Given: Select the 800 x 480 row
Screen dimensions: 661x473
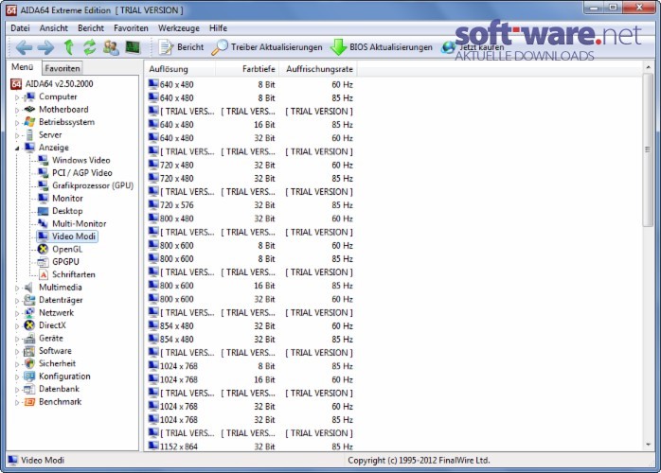Looking at the screenshot, I should pyautogui.click(x=251, y=219).
